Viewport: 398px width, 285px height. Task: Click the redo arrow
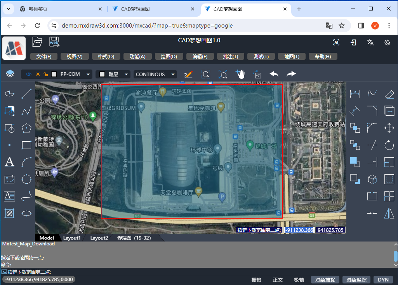(x=291, y=74)
